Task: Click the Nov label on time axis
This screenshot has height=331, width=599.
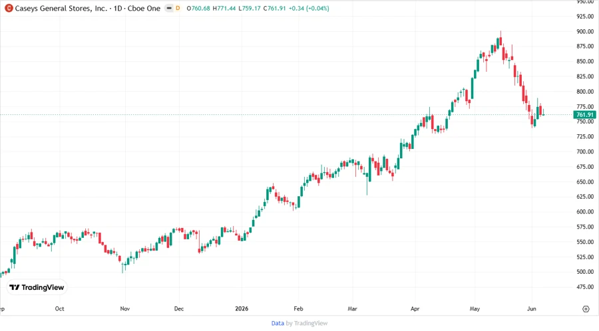Action: (125, 309)
